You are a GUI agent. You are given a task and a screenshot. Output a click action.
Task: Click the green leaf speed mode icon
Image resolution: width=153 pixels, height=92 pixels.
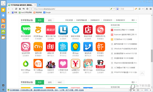click(111, 9)
